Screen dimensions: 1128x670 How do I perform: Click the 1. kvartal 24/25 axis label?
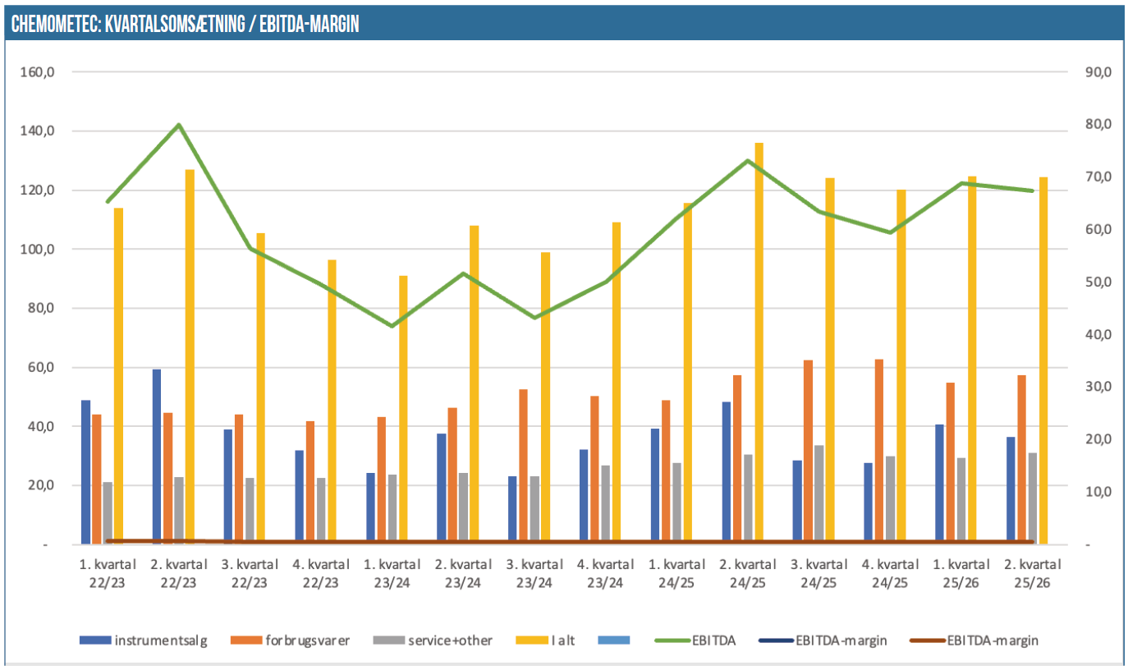(x=676, y=573)
